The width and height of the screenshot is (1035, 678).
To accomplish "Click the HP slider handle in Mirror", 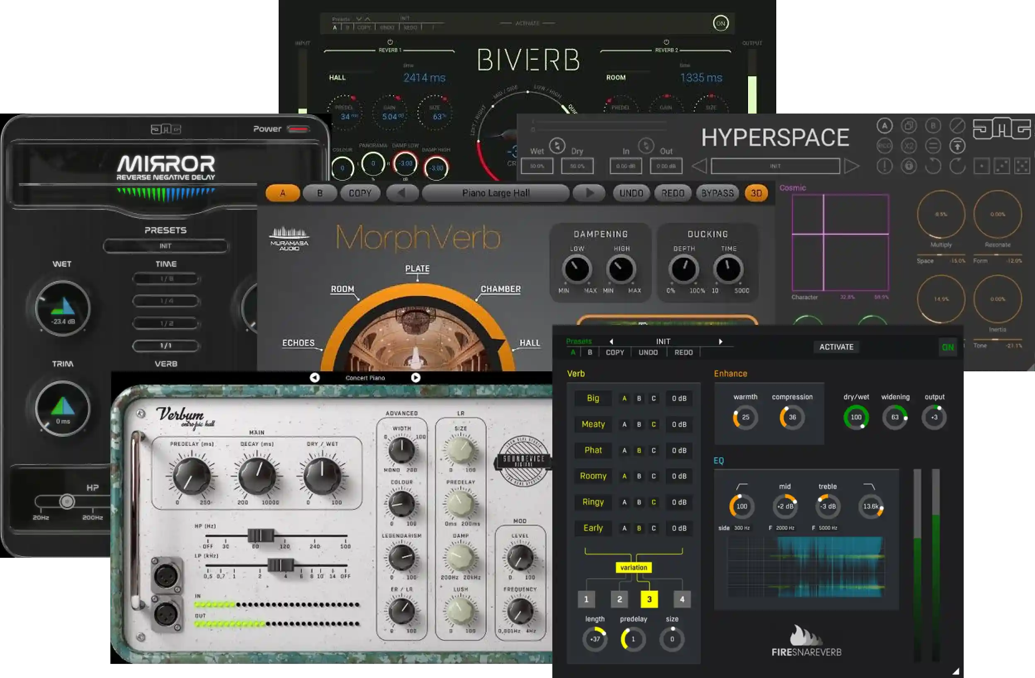I will 67,501.
